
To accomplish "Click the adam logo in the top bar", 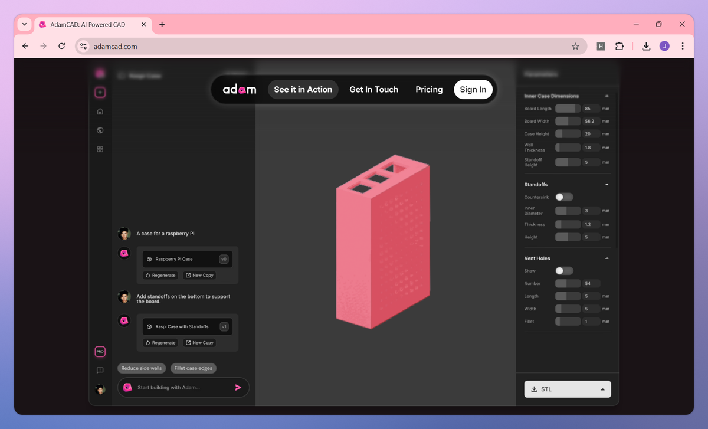I will [240, 89].
